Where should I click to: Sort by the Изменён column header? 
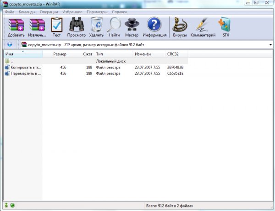(x=149, y=54)
